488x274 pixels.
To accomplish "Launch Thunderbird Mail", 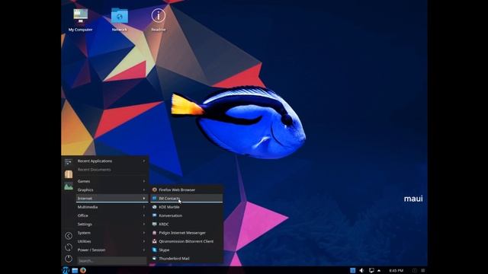I will tap(186, 259).
